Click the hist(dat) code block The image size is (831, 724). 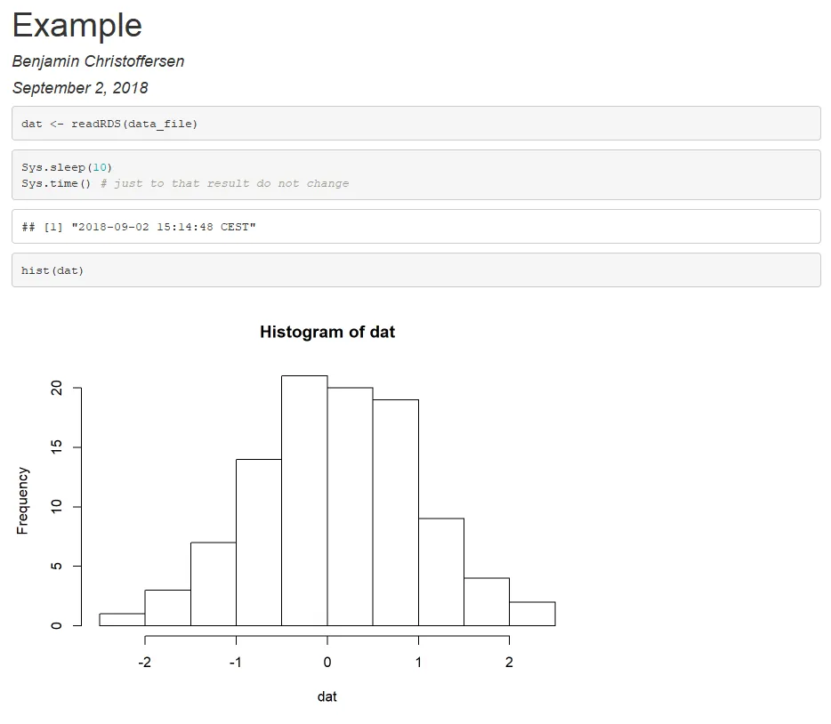[x=416, y=270]
